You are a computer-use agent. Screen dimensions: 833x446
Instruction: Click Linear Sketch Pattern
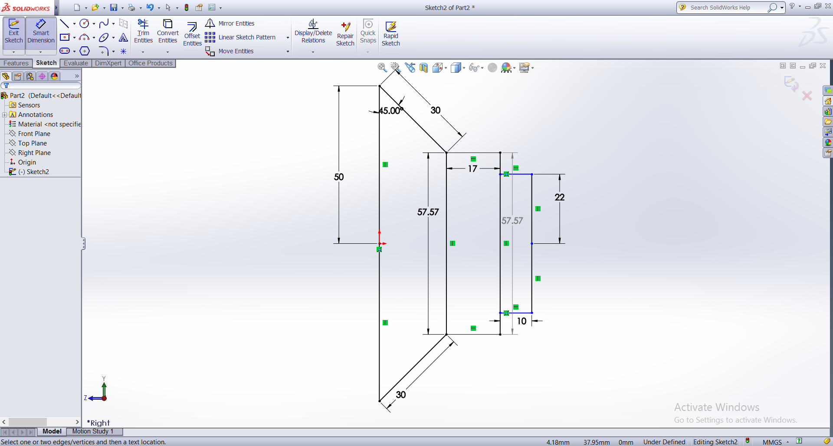[x=240, y=37]
